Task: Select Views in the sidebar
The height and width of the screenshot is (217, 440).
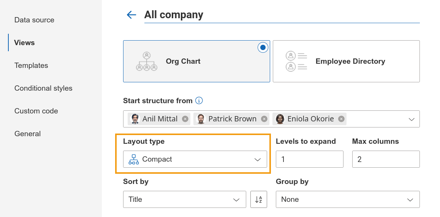Action: point(24,42)
